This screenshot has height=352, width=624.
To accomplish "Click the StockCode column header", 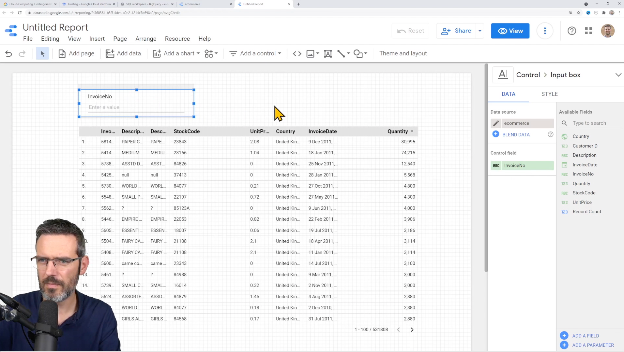I will (x=187, y=132).
